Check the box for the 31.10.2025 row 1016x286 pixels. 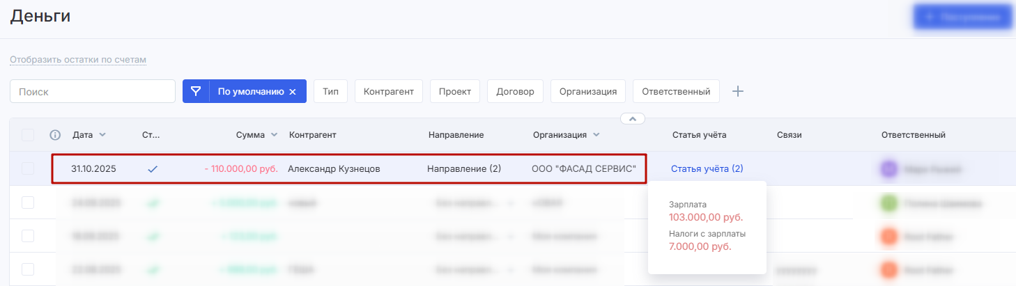(x=28, y=168)
